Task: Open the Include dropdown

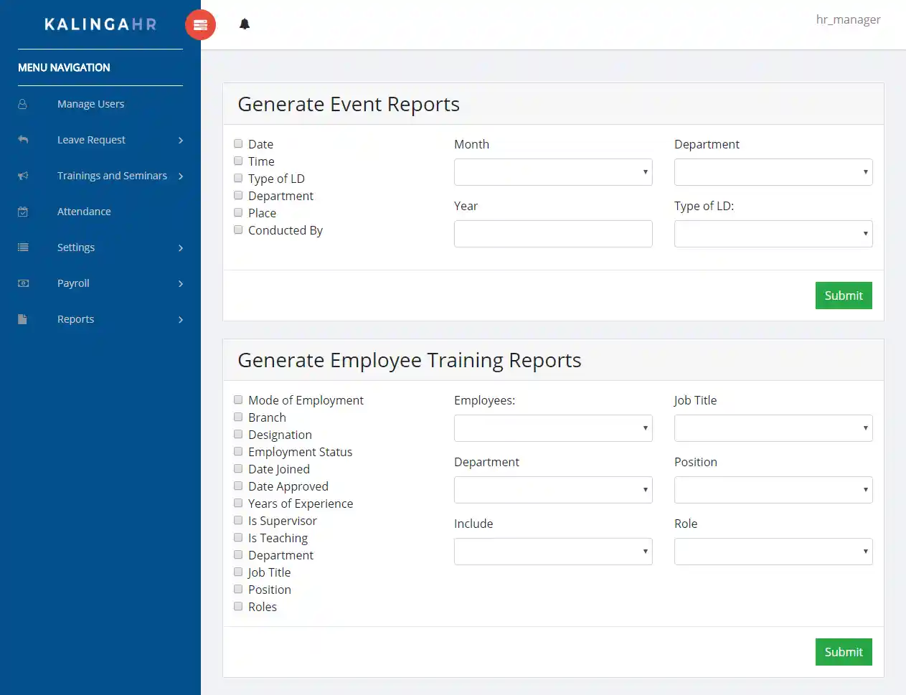Action: tap(553, 552)
